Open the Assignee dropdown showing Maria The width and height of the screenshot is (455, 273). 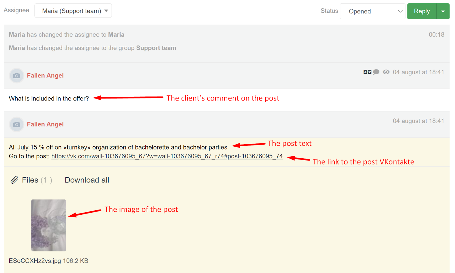73,10
